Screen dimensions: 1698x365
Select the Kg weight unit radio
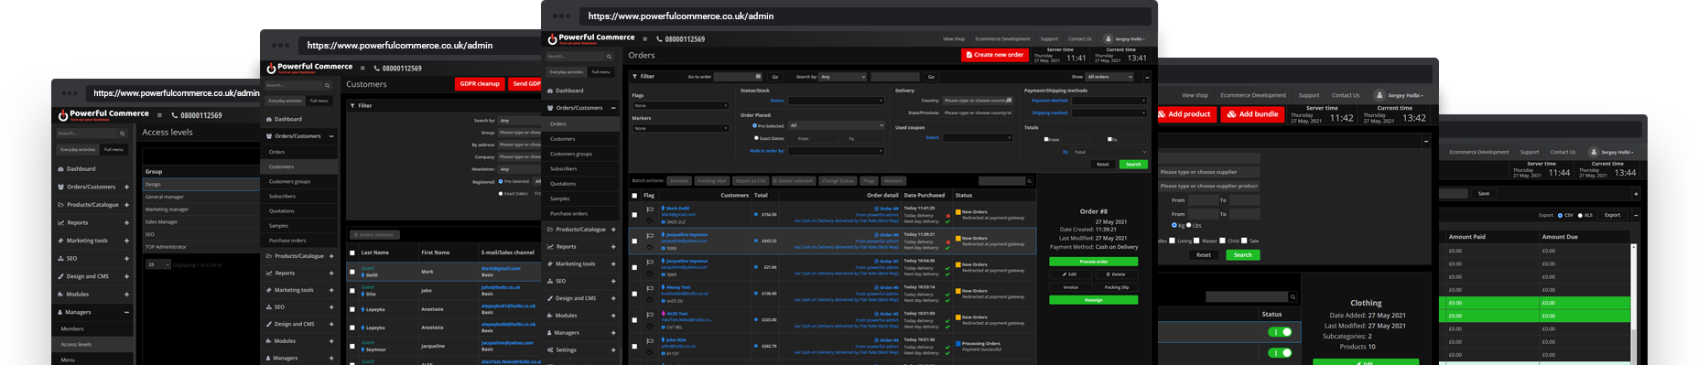pyautogui.click(x=1174, y=225)
